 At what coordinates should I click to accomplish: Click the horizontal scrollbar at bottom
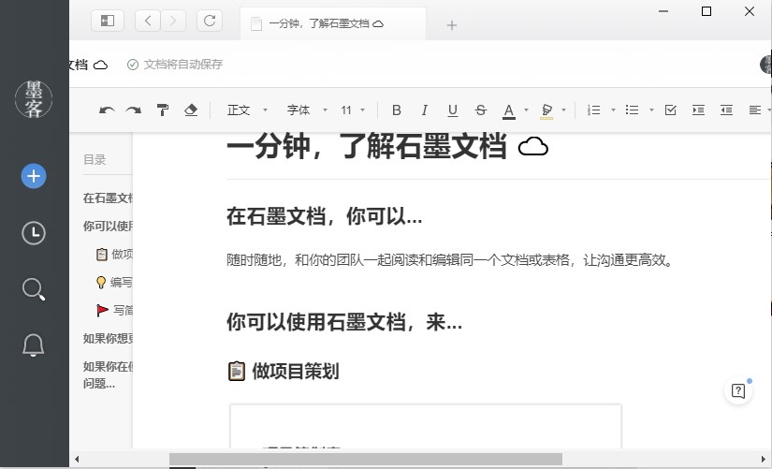click(365, 460)
